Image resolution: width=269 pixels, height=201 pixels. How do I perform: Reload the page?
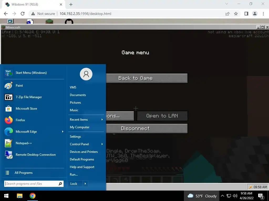click(x=23, y=14)
